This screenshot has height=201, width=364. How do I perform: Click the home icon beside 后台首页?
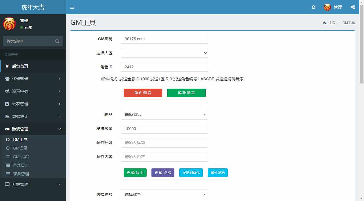tap(7, 66)
